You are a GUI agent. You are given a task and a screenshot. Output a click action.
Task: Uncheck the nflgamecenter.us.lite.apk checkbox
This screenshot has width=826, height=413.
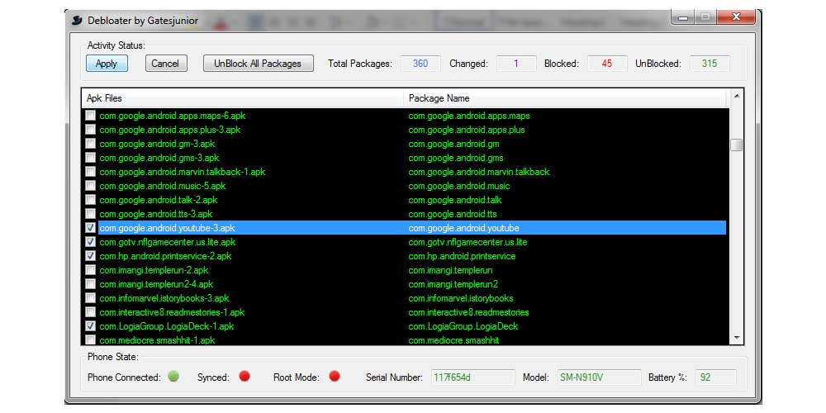(91, 242)
